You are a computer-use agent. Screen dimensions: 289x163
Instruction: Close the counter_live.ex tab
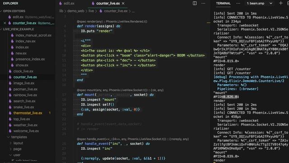(123, 3)
